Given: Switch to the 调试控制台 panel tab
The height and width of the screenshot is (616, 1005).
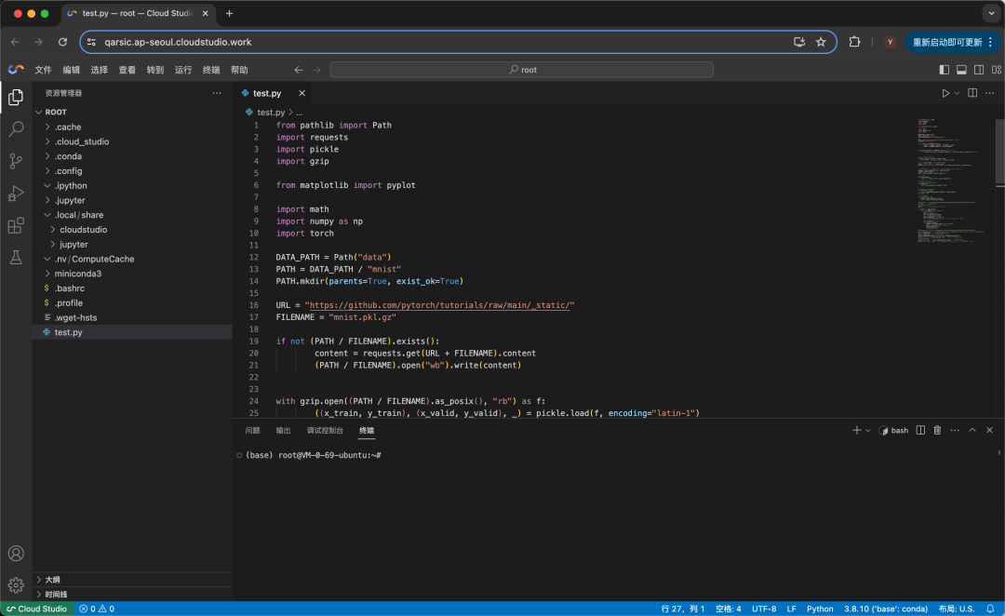Looking at the screenshot, I should click(325, 431).
